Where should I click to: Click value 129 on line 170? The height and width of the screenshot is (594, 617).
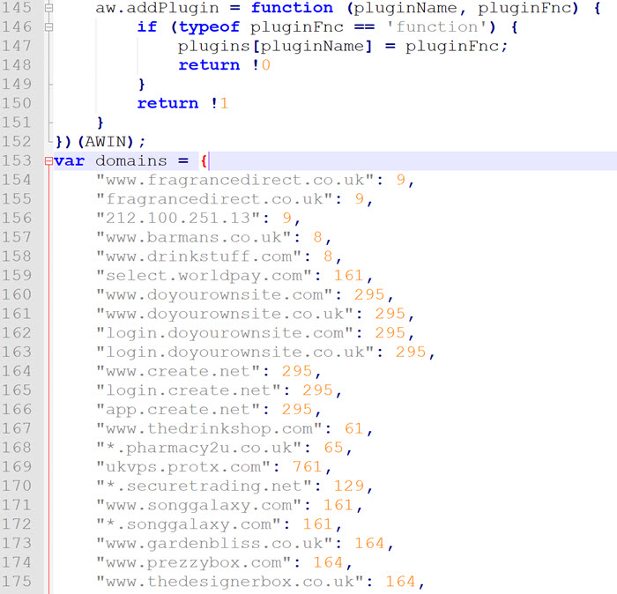[349, 486]
